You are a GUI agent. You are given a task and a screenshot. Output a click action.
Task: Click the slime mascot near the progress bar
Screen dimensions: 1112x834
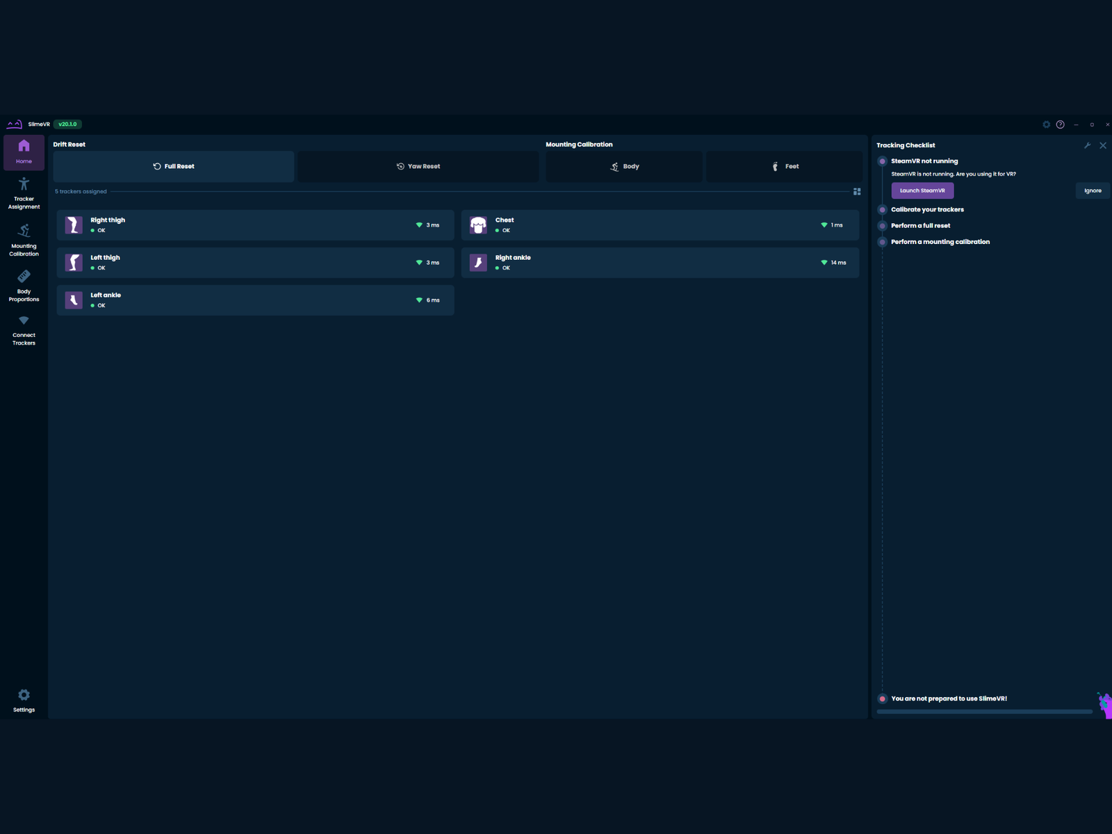point(1104,705)
